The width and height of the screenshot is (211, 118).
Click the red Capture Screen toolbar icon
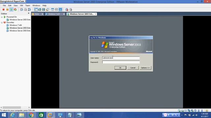pyautogui.click(x=67, y=10)
